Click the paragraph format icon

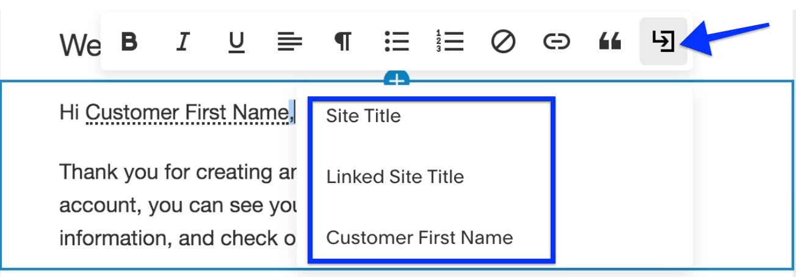(x=342, y=42)
